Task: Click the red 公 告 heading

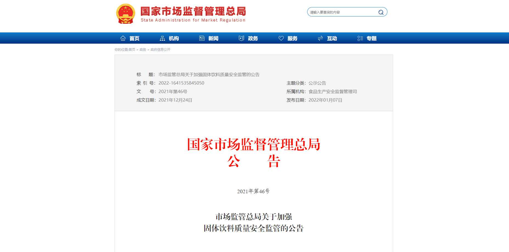Action: tap(254, 161)
